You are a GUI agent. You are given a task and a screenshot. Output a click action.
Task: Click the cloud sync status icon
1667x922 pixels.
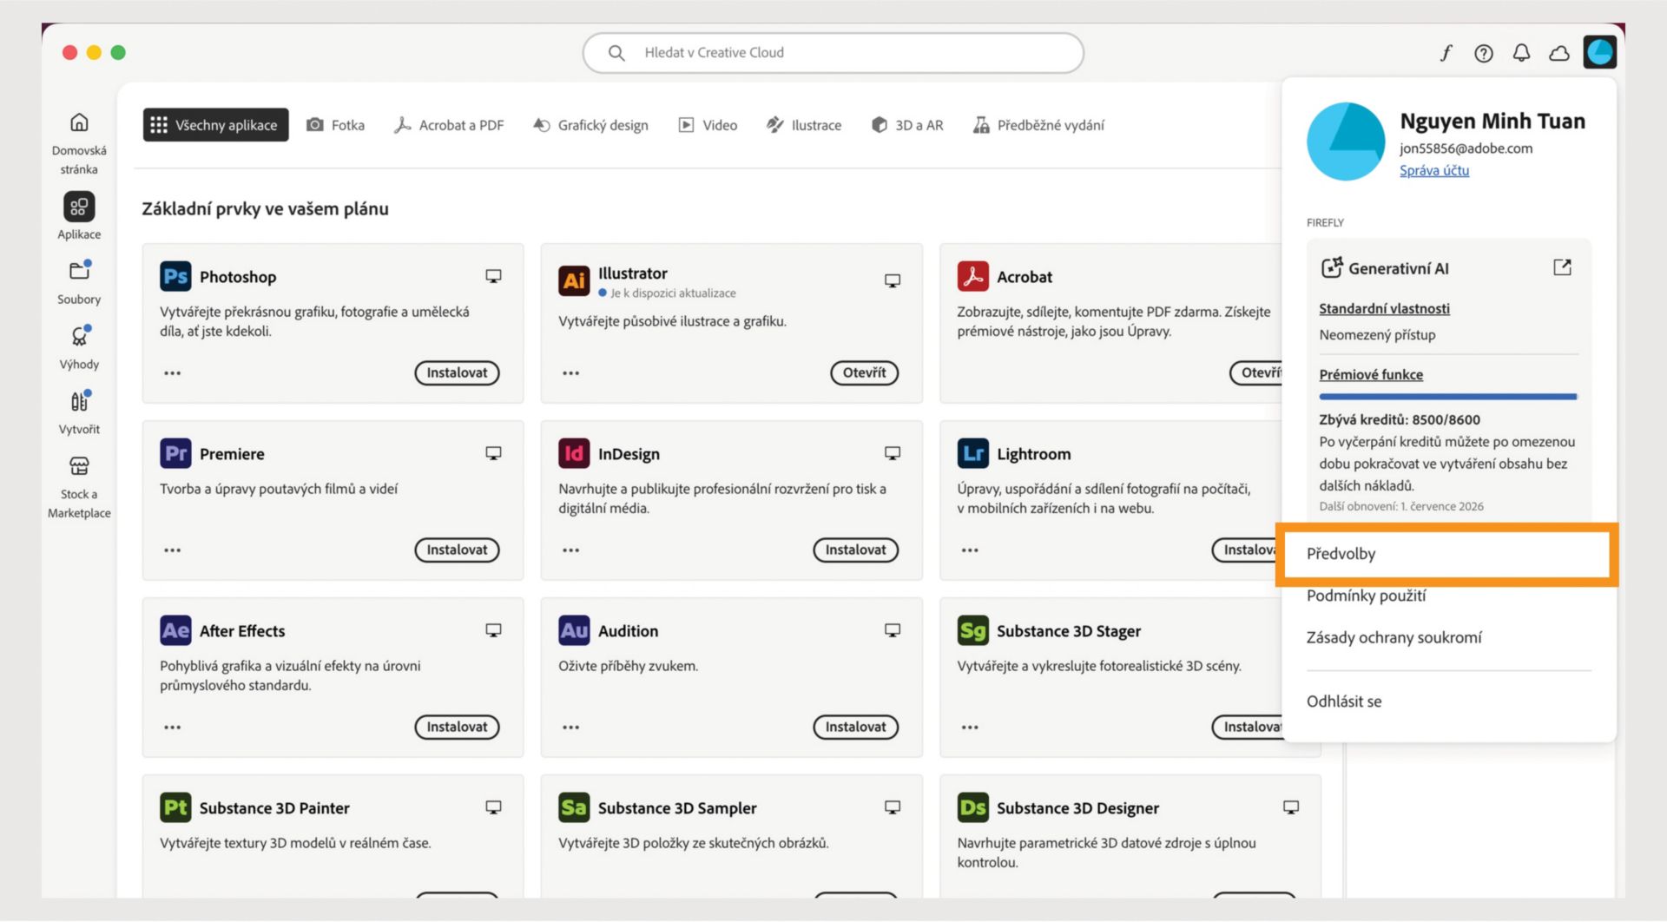click(1559, 53)
